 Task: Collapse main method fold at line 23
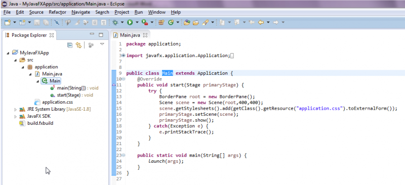tap(124, 155)
